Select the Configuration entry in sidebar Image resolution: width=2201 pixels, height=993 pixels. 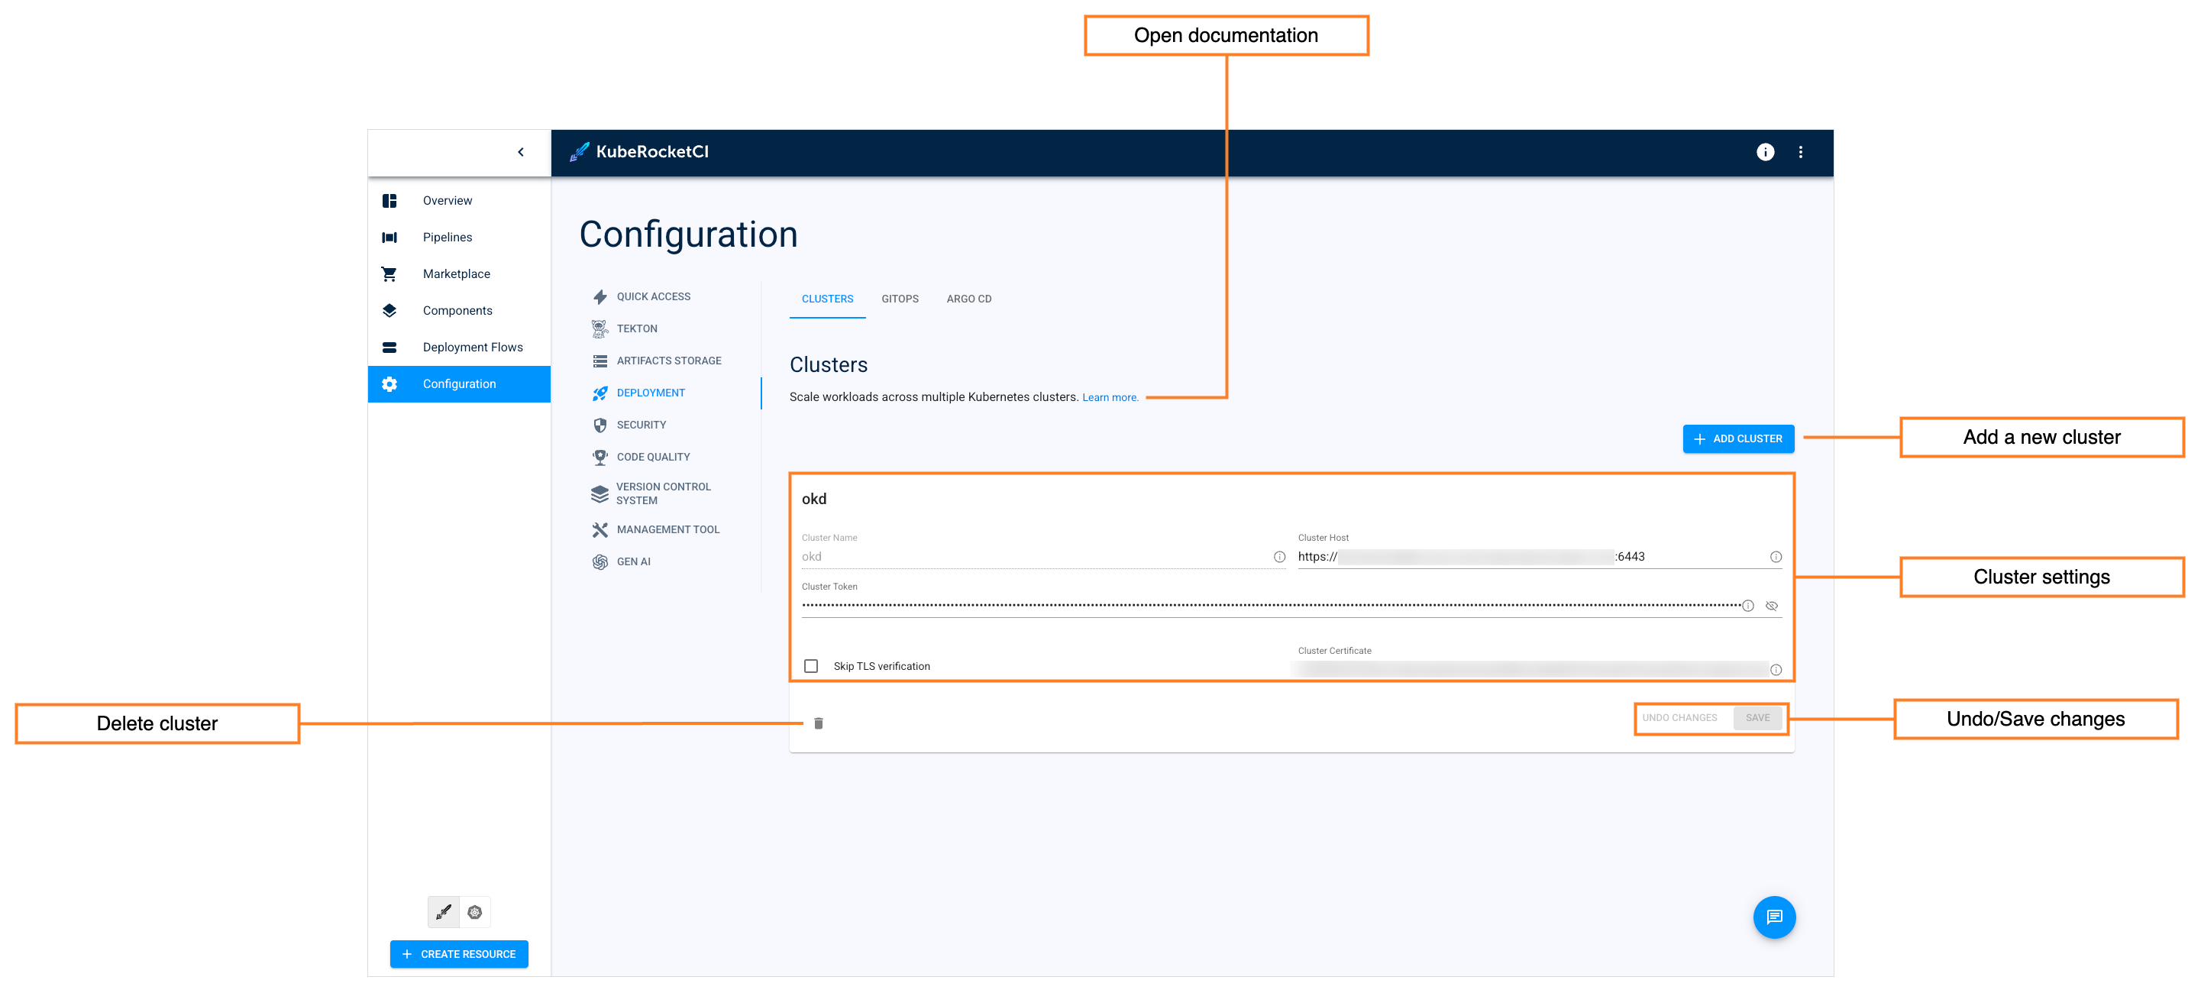click(459, 383)
